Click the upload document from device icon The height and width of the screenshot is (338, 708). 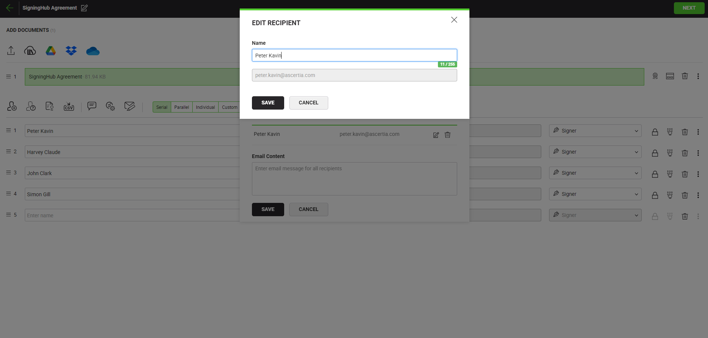11,51
